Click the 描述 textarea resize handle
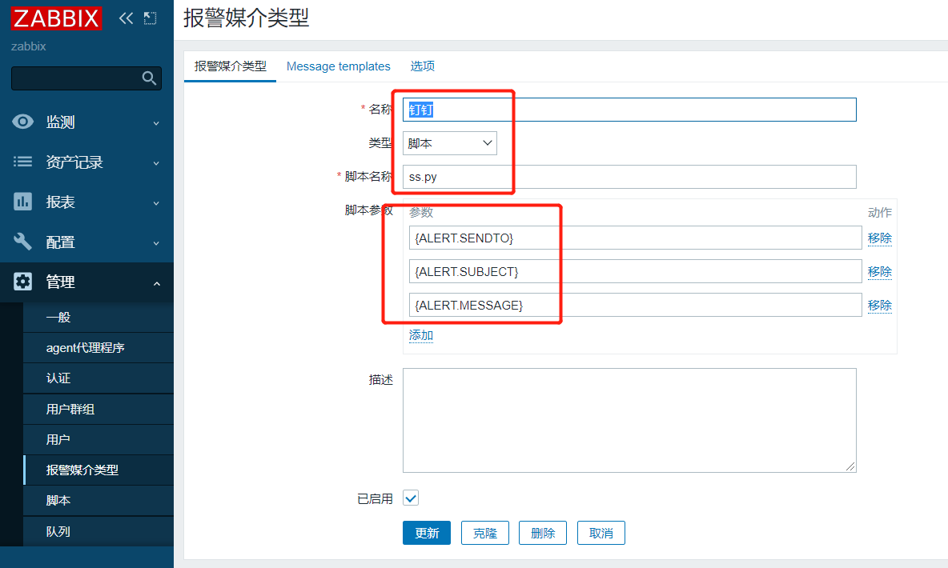The height and width of the screenshot is (568, 948). click(x=850, y=466)
